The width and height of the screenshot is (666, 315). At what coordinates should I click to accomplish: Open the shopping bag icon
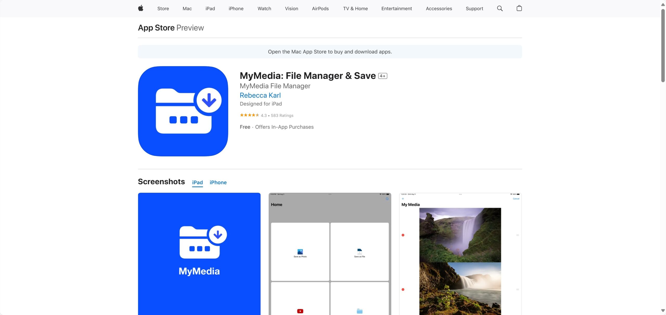pyautogui.click(x=519, y=8)
